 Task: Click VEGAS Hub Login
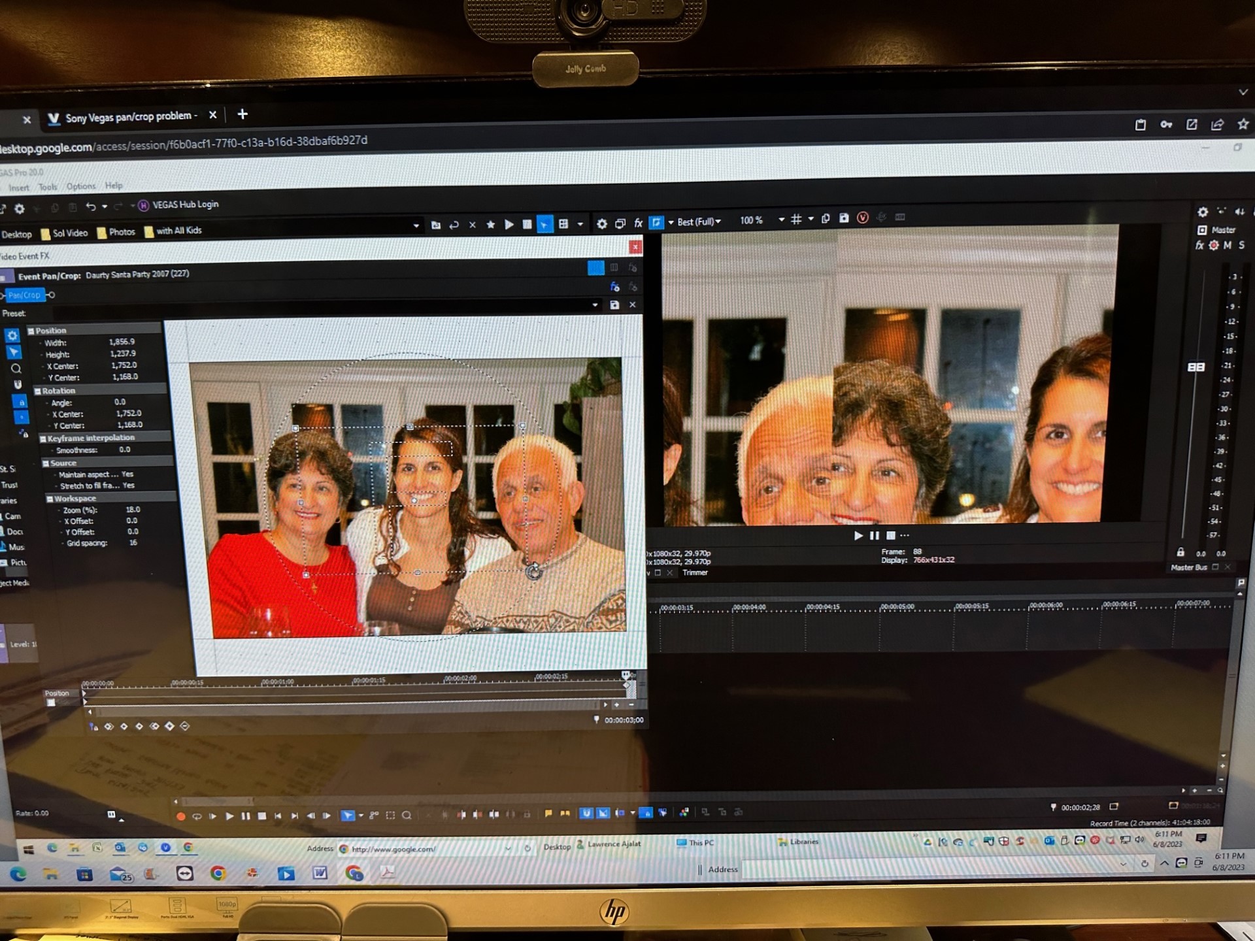tap(185, 205)
